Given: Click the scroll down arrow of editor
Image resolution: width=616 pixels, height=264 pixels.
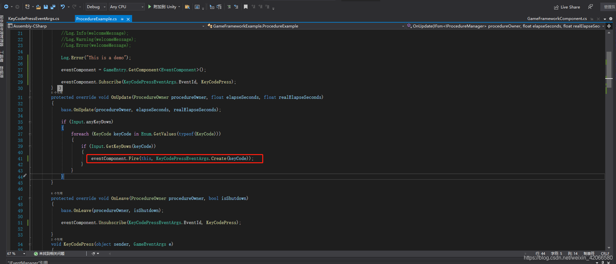Looking at the screenshot, I should click(x=609, y=248).
